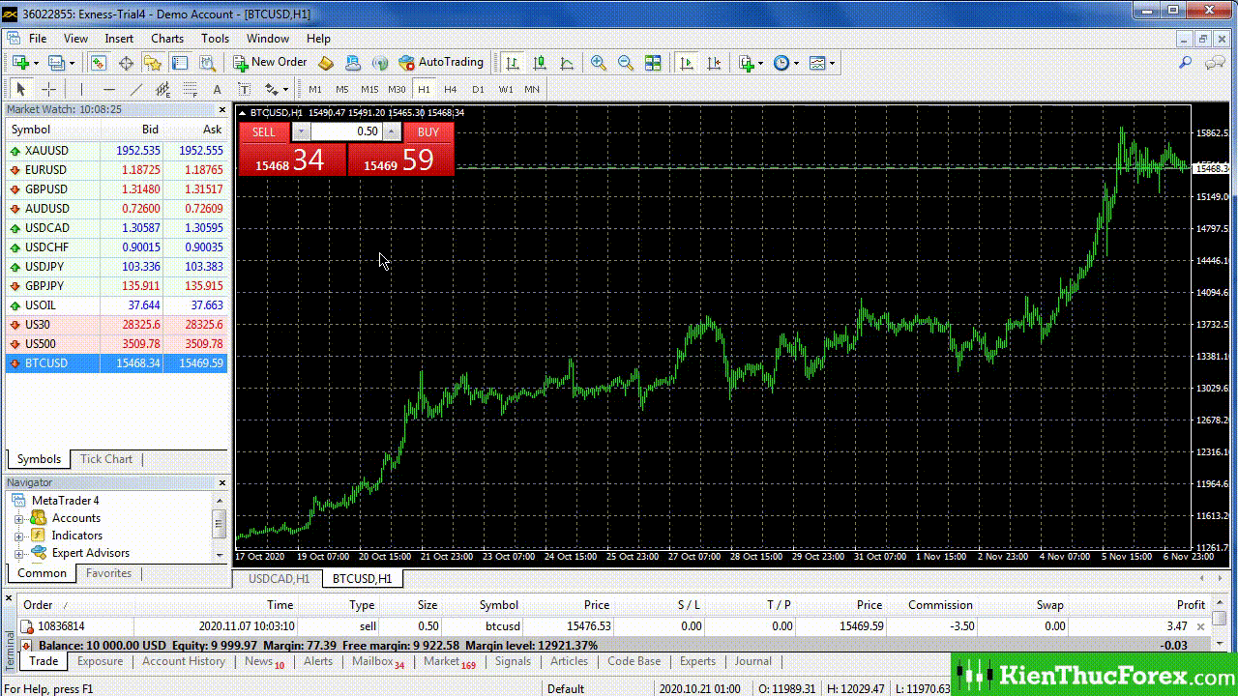Screen dimensions: 1238x696
Task: Switch to Line Chart display
Action: (567, 63)
